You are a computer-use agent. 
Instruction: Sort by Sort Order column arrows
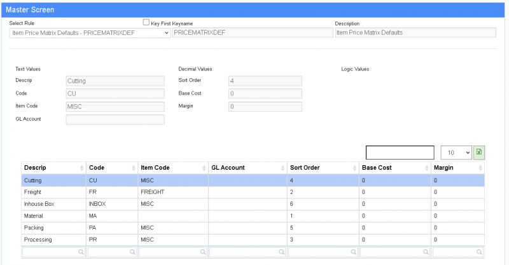pyautogui.click(x=354, y=168)
